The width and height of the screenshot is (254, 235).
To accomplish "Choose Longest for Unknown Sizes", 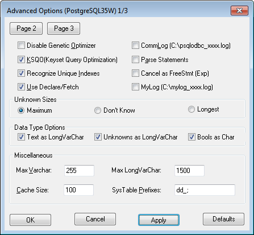I will point(191,109).
